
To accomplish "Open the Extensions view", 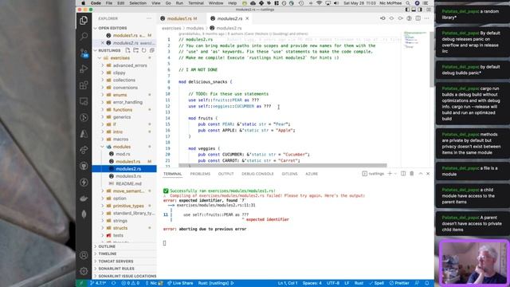I will (84, 85).
